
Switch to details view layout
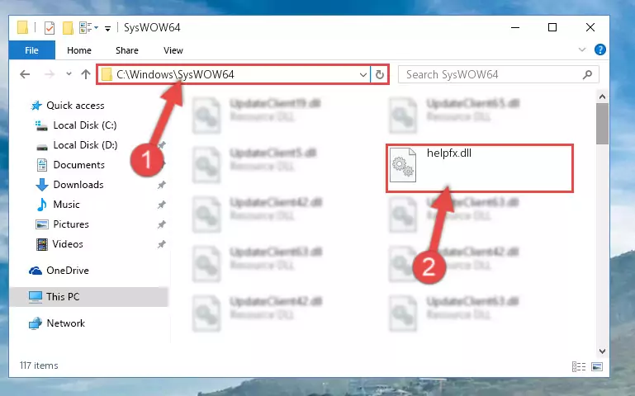coord(578,366)
